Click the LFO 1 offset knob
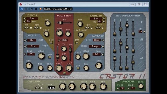Screen dimensions: 167x94 tap(41, 56)
